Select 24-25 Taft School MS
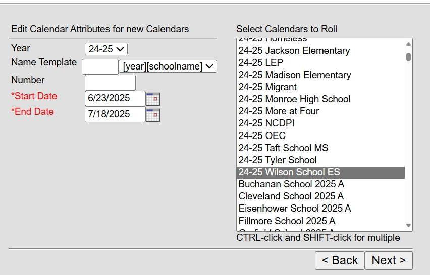430x275 pixels. (283, 148)
